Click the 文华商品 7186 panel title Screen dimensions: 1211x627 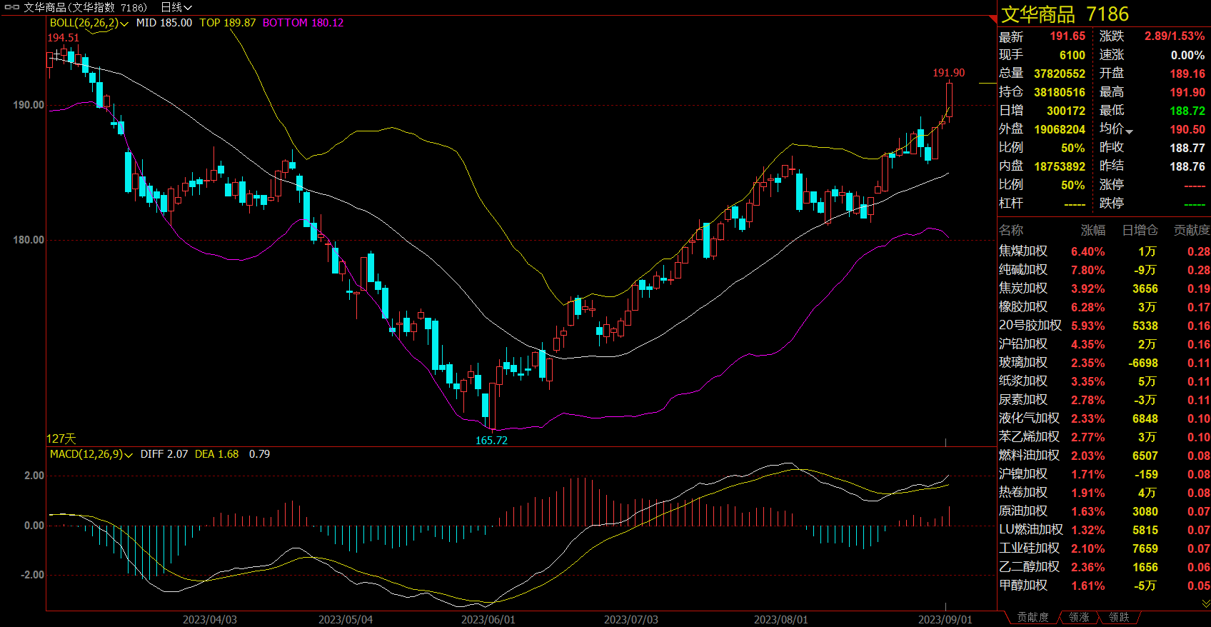(1065, 14)
